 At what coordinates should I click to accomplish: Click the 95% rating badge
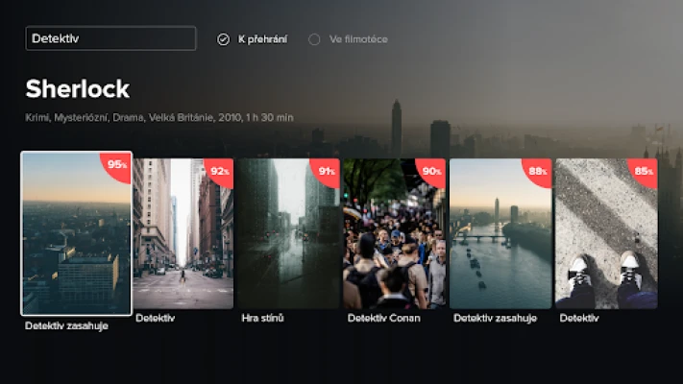click(x=117, y=166)
